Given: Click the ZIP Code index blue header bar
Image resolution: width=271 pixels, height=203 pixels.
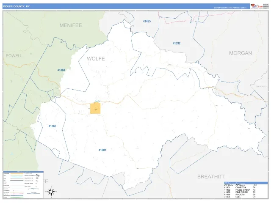Looking at the screenshot, I should pos(246,183).
